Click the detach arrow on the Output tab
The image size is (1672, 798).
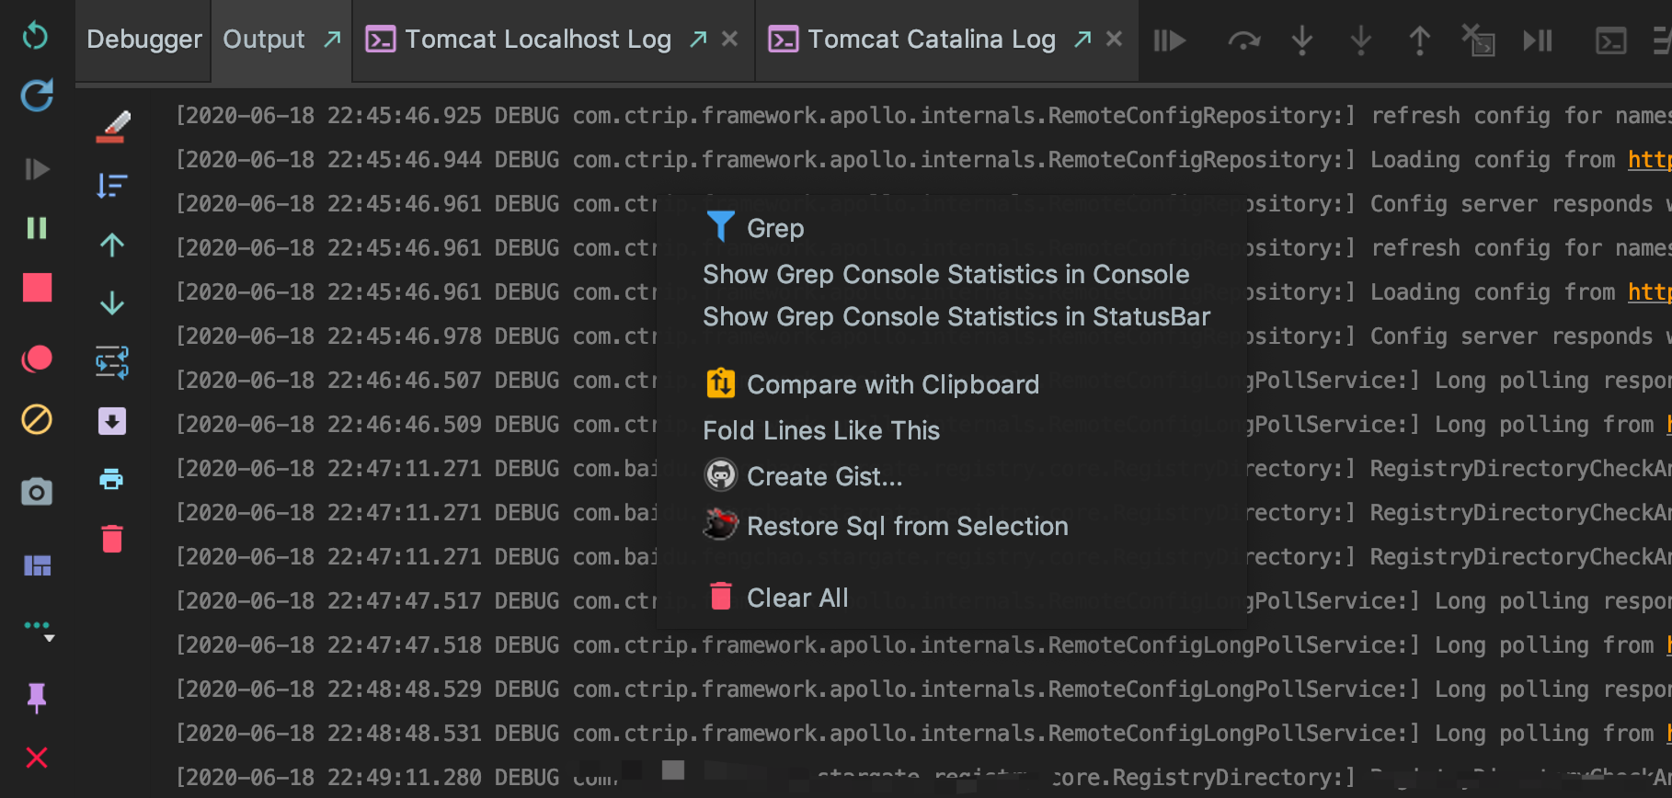(x=332, y=40)
